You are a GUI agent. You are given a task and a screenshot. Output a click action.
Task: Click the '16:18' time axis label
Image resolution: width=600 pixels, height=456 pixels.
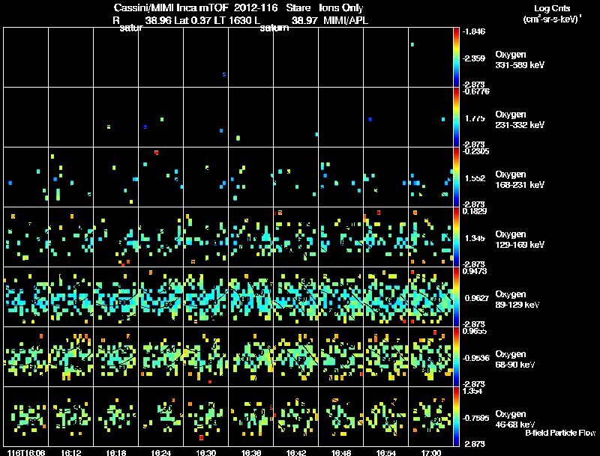[116, 452]
